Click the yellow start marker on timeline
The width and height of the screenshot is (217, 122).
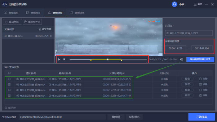click(91, 60)
